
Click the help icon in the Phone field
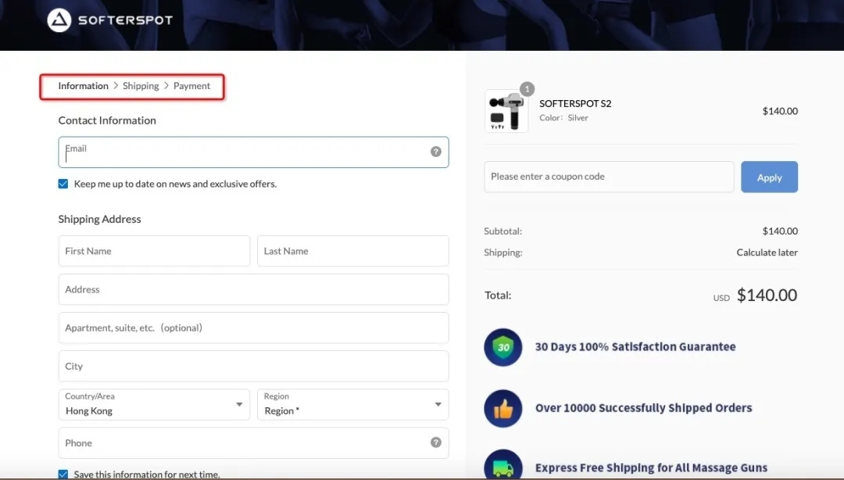436,442
